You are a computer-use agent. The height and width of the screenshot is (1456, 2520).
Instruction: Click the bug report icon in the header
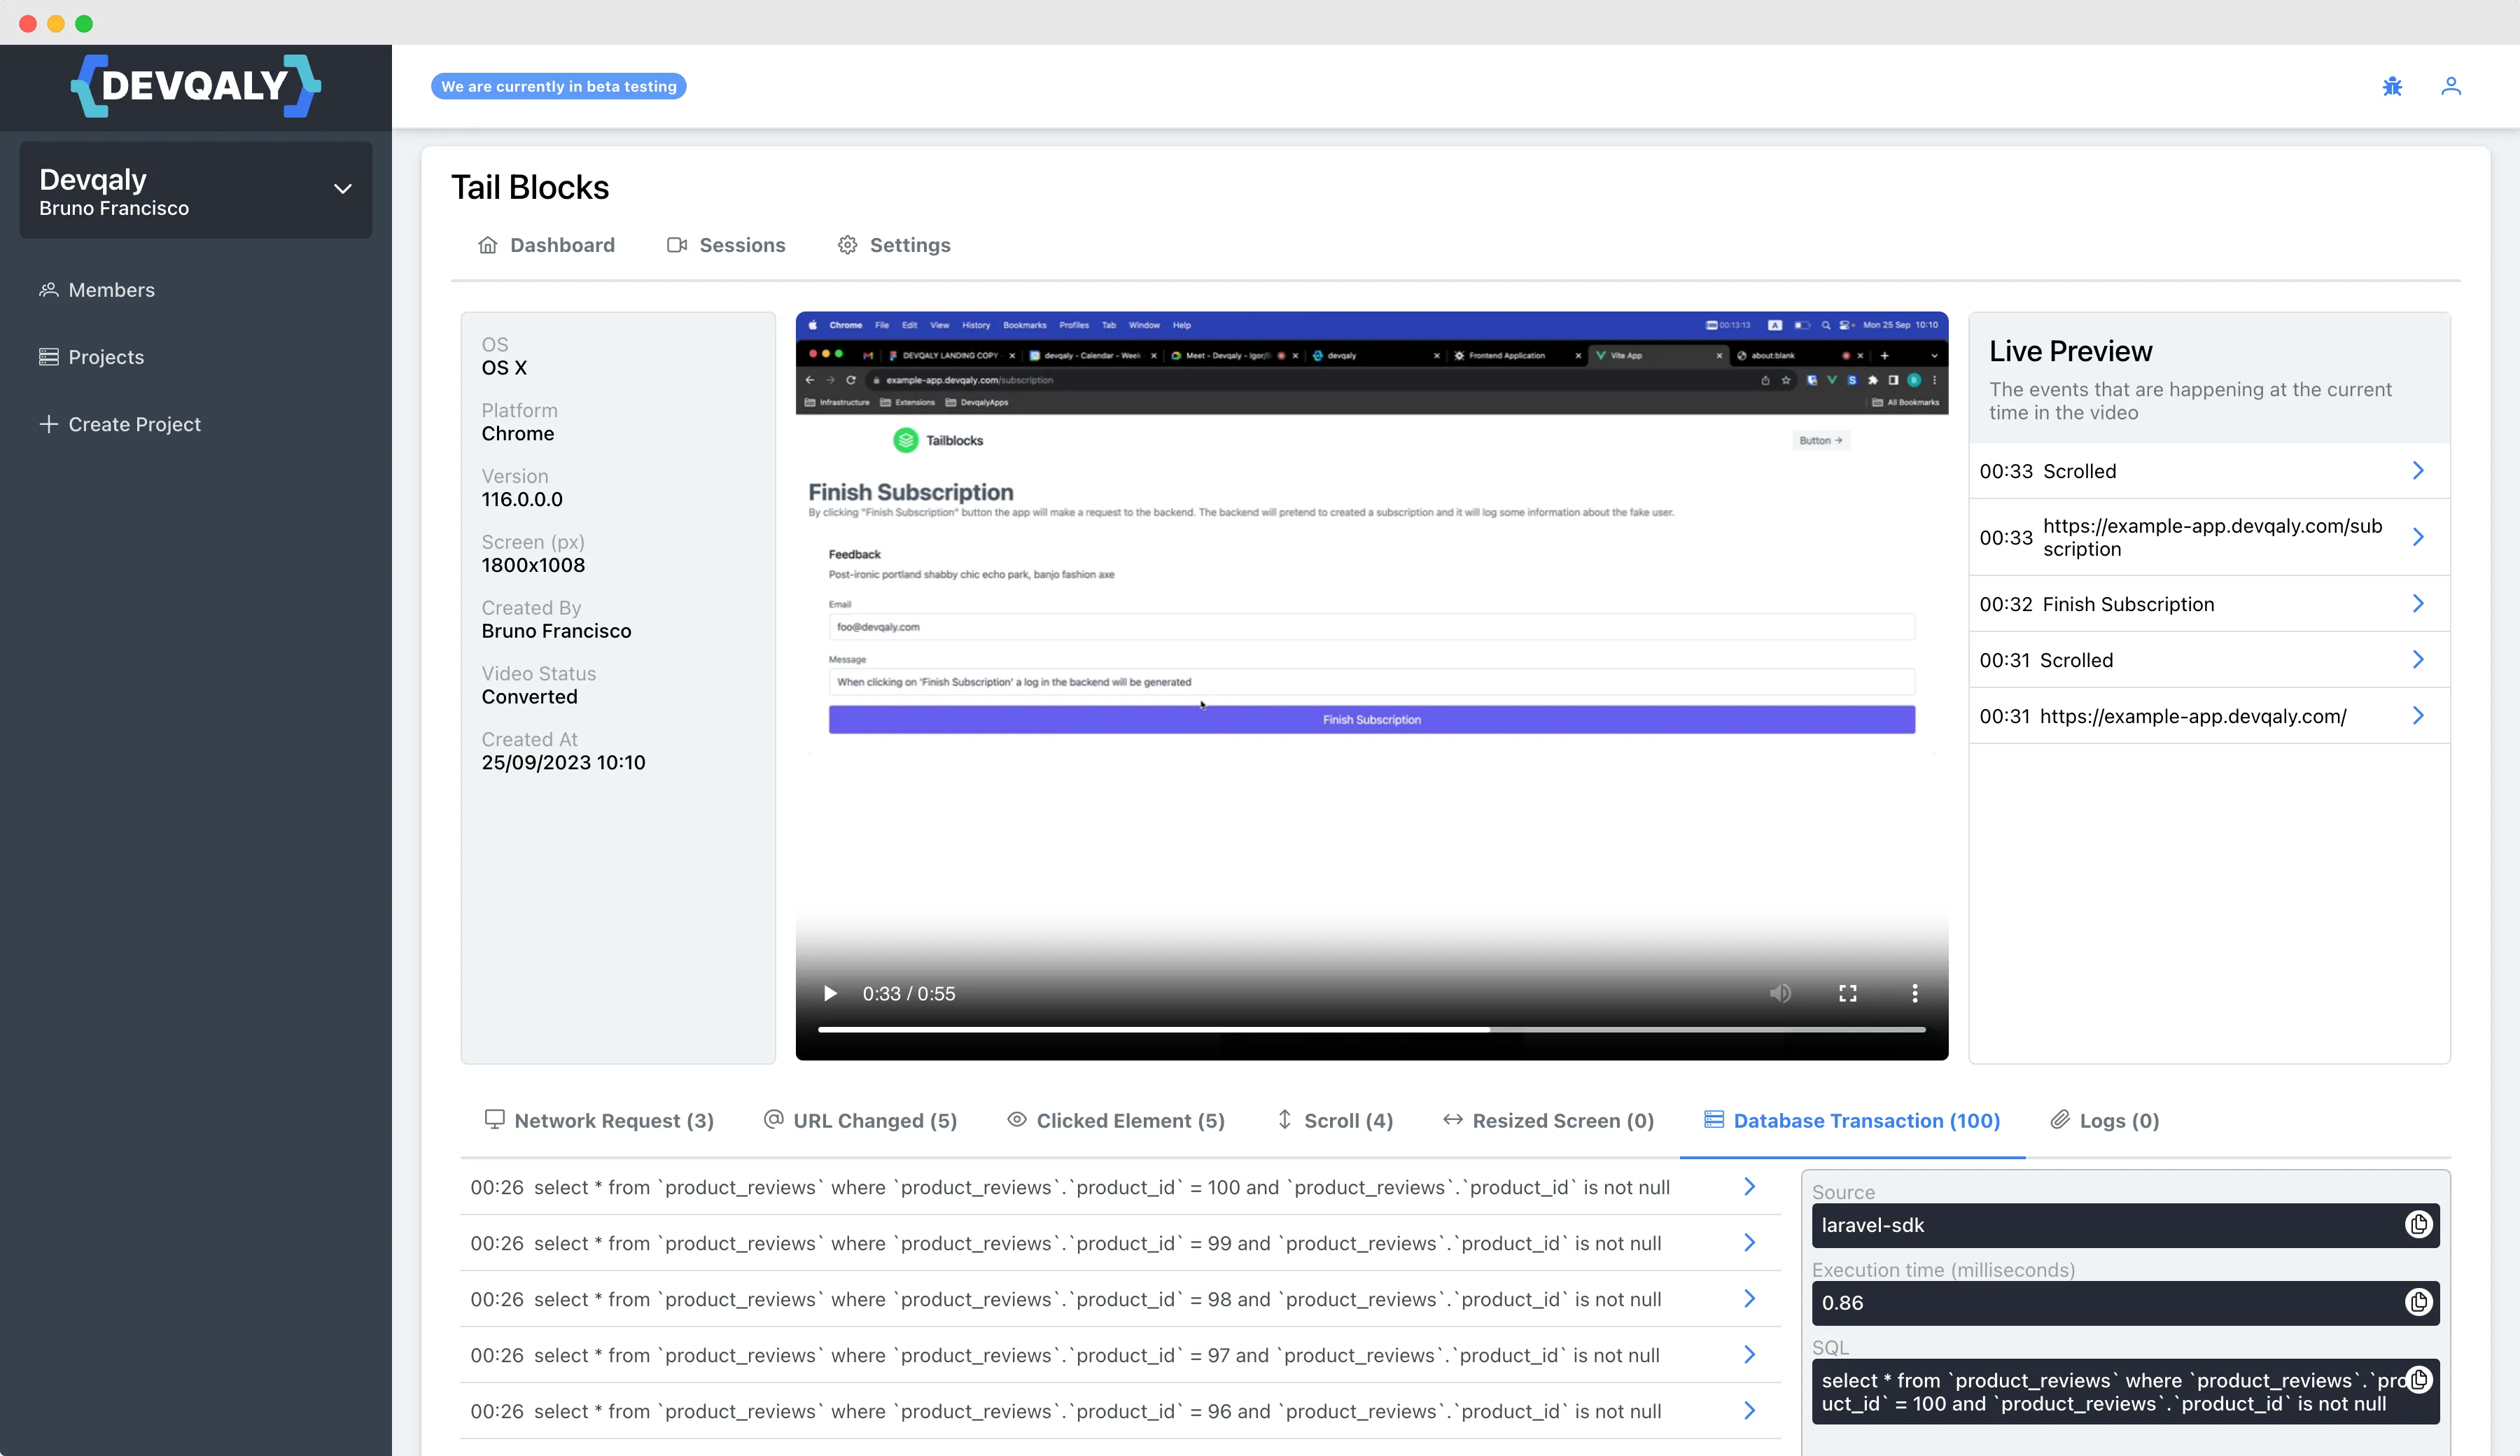2392,86
